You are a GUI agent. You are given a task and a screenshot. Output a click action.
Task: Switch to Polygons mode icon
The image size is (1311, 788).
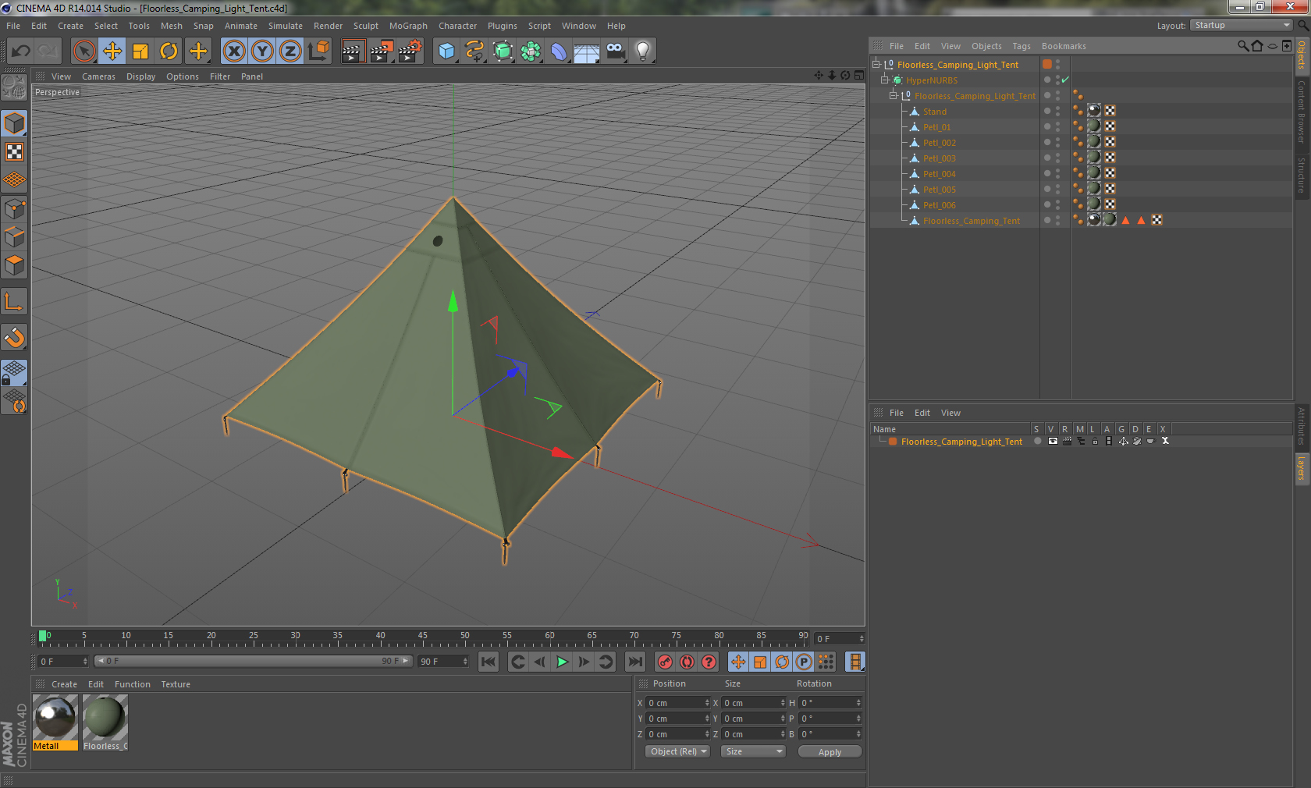pyautogui.click(x=14, y=265)
